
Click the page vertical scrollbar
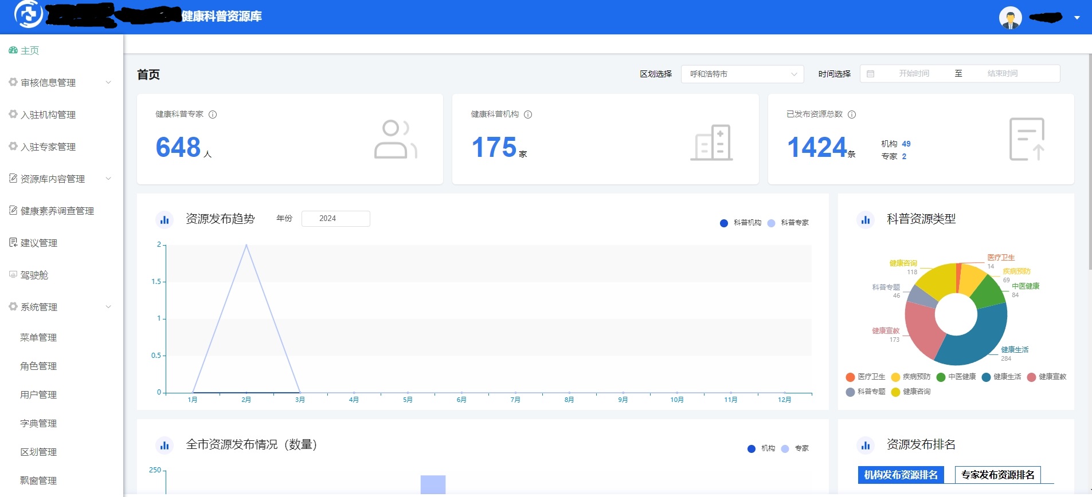[1090, 161]
